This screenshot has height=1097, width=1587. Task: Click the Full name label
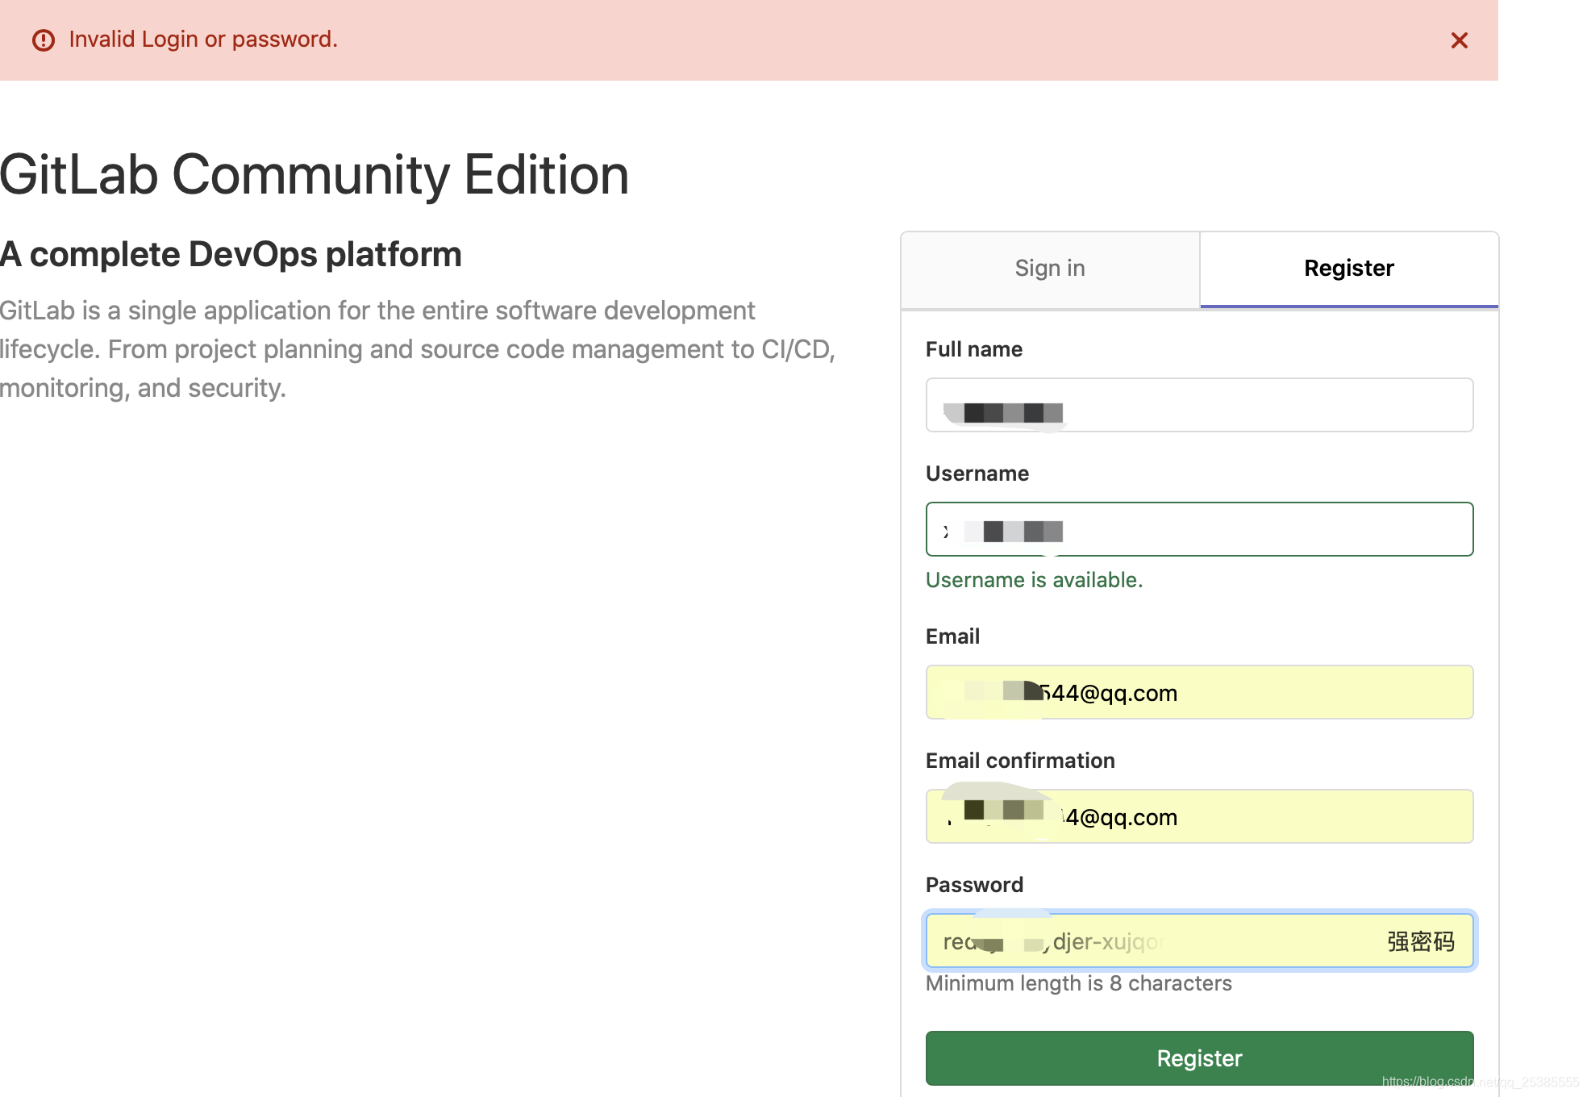(973, 349)
